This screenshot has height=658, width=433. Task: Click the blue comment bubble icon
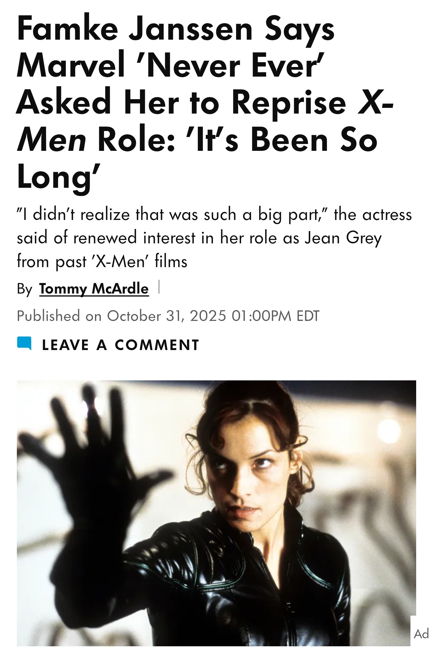[24, 344]
